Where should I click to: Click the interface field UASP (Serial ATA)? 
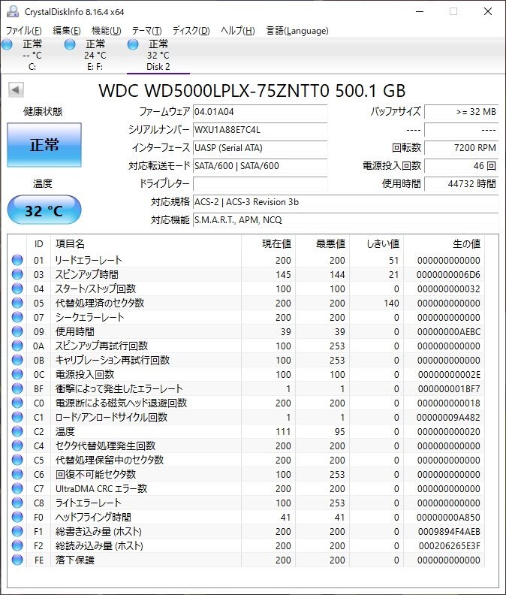pos(261,147)
